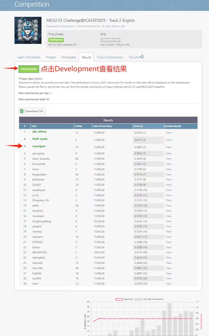The width and height of the screenshot is (209, 336).
Task: Open the Participate tab
Action: (68, 57)
